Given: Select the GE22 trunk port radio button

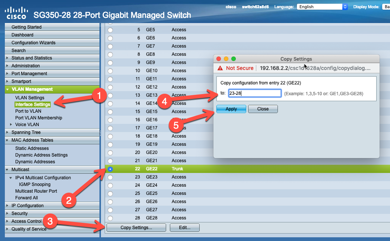Looking at the screenshot, I should pos(110,169).
